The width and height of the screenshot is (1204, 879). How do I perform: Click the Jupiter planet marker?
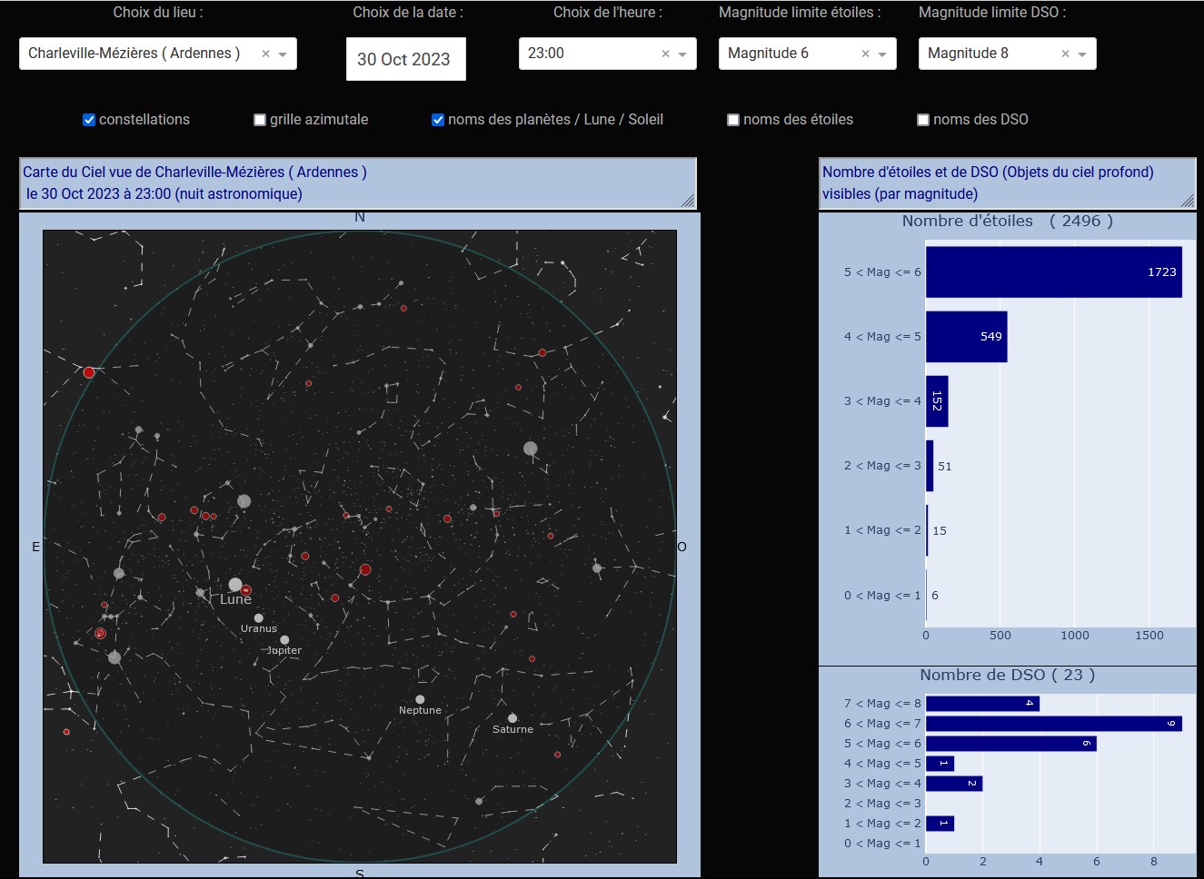tap(284, 640)
